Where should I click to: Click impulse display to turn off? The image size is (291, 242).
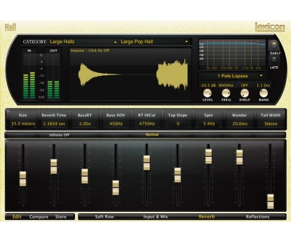[x=130, y=74]
